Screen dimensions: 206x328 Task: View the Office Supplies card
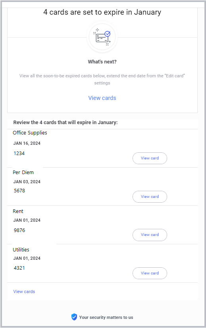tap(150, 158)
